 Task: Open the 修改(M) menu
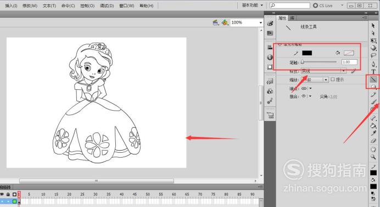pyautogui.click(x=30, y=5)
